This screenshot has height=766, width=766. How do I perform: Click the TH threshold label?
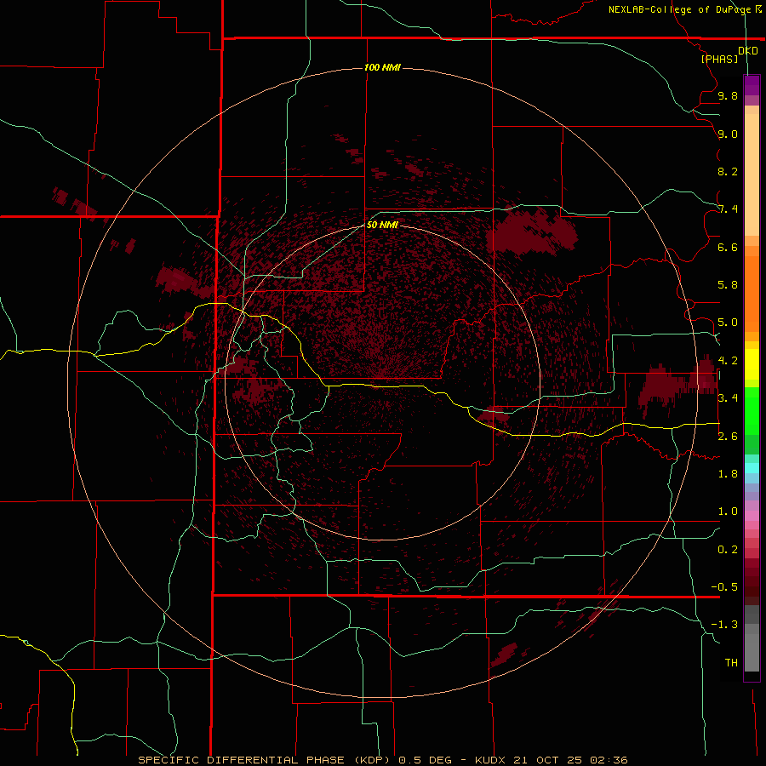tap(731, 663)
